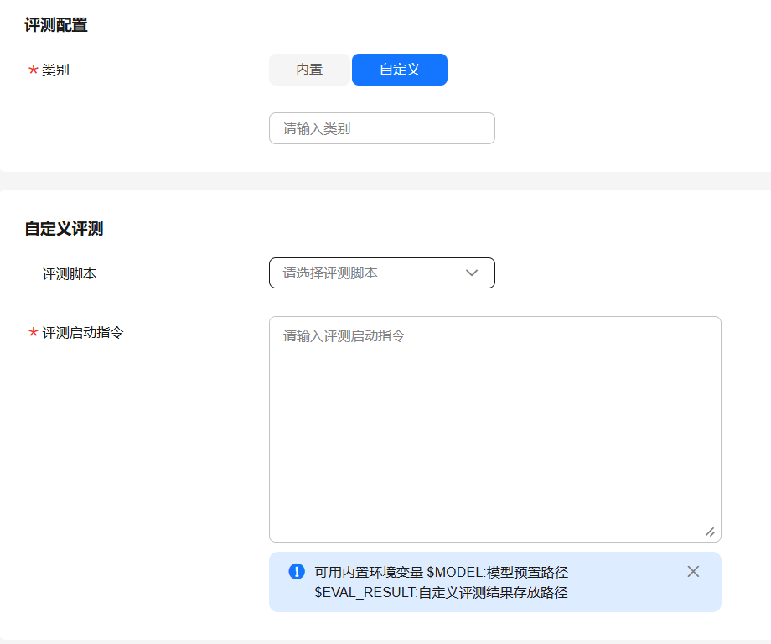This screenshot has height=644, width=771.
Task: Click the red asterisk beside 评测启动指令
Action: pyautogui.click(x=34, y=333)
